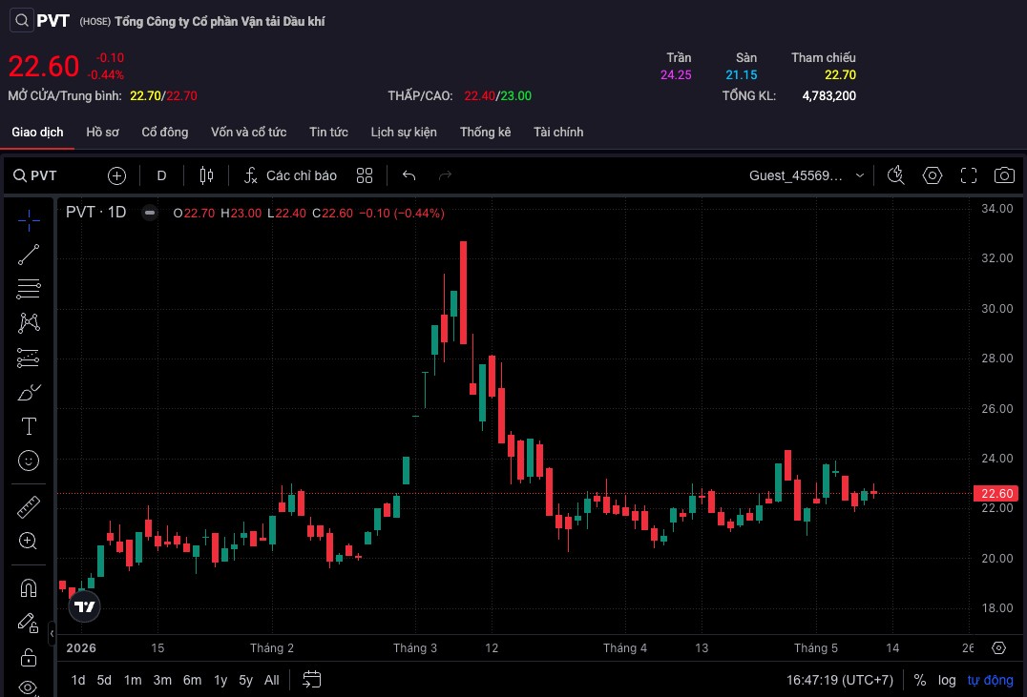1027x697 pixels.
Task: Click the PVT · 1D legend title
Action: click(95, 212)
